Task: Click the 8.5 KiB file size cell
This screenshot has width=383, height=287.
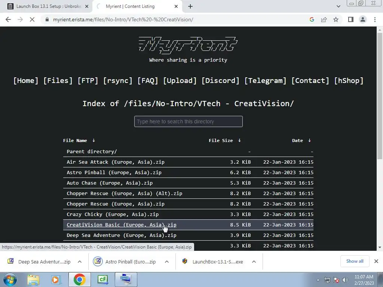Action: 240,225
